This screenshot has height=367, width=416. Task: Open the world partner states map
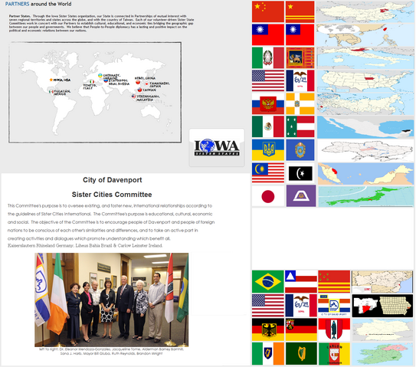tap(95, 92)
